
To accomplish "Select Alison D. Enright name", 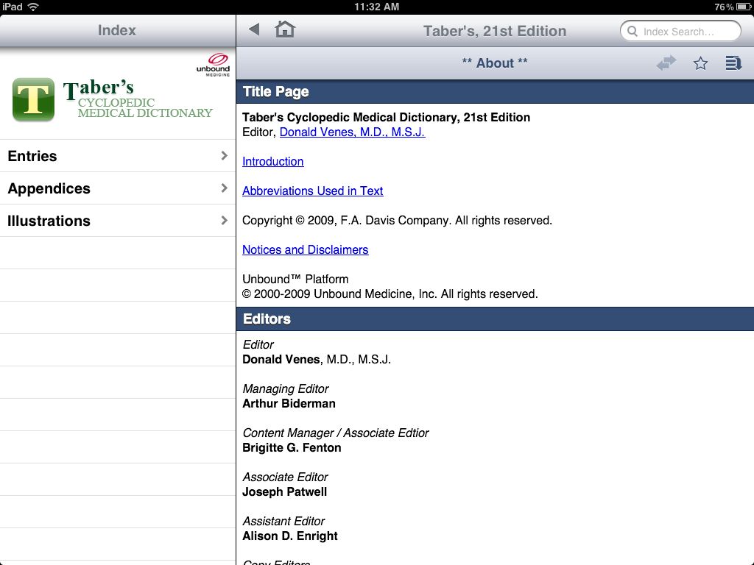I will [290, 536].
